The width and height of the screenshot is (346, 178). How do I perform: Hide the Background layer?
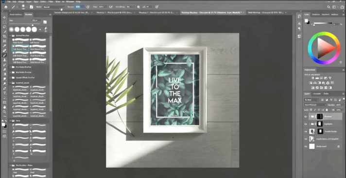(306, 146)
